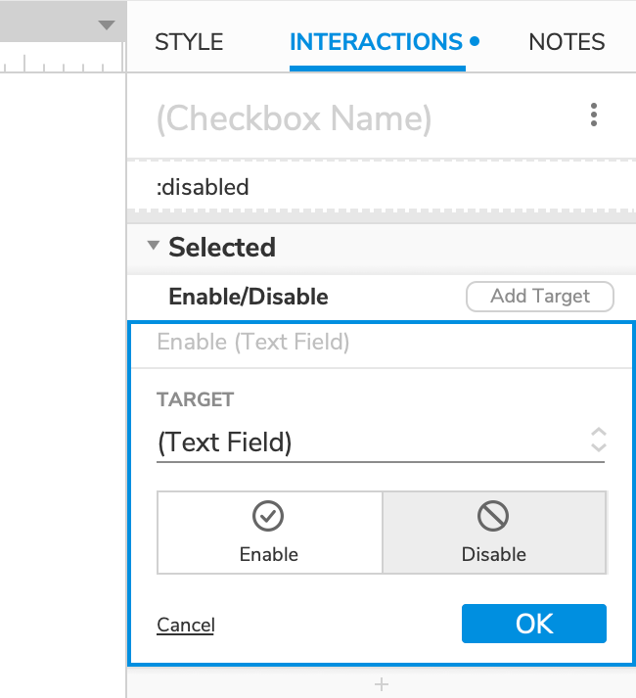This screenshot has height=698, width=636.
Task: Open the (Text Field) target dropdown
Action: coord(372,442)
